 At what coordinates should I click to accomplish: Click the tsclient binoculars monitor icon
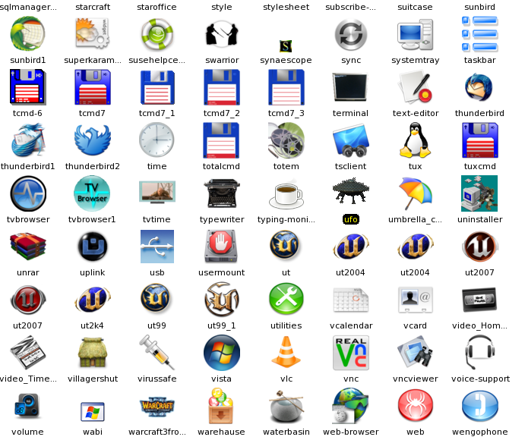tap(351, 140)
